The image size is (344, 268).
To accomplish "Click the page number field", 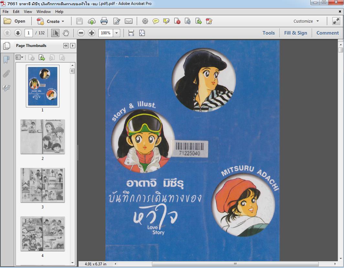I will 28,33.
